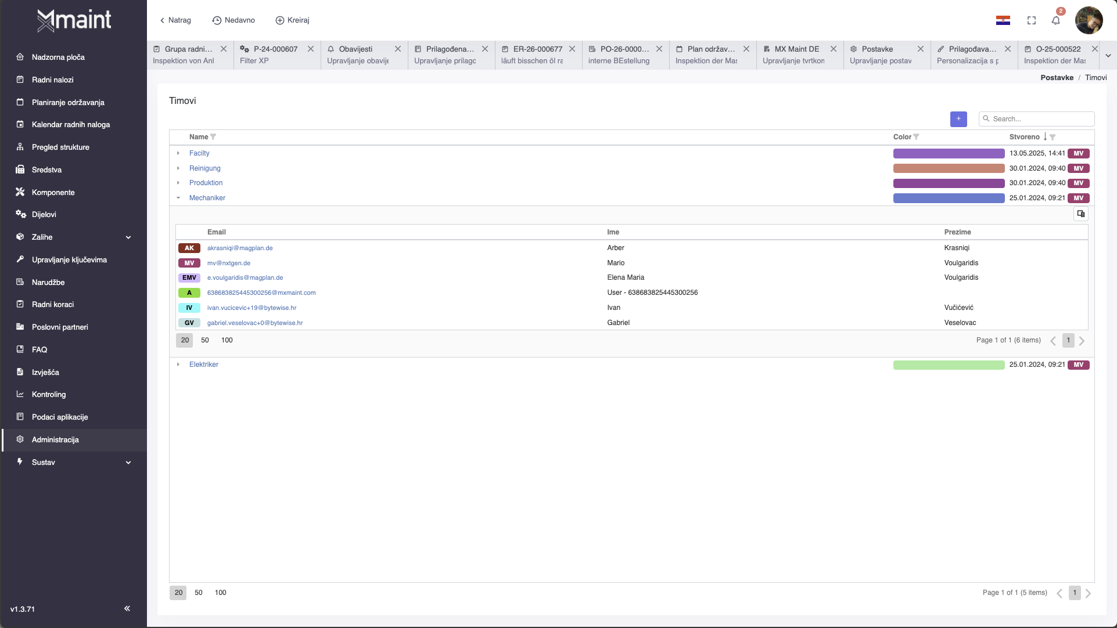1117x628 pixels.
Task: Show more tabs via overflow chevron
Action: 1108,56
